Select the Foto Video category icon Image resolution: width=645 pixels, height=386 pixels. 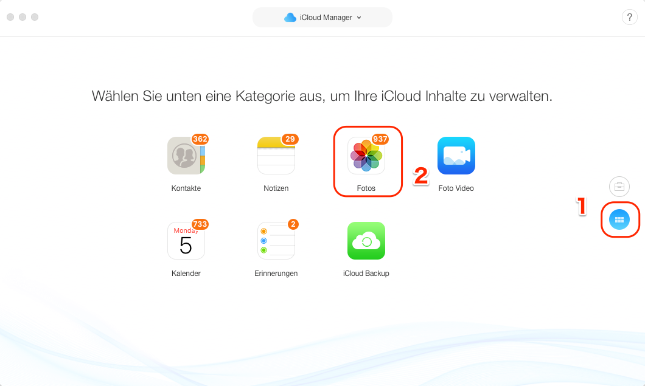(x=456, y=156)
